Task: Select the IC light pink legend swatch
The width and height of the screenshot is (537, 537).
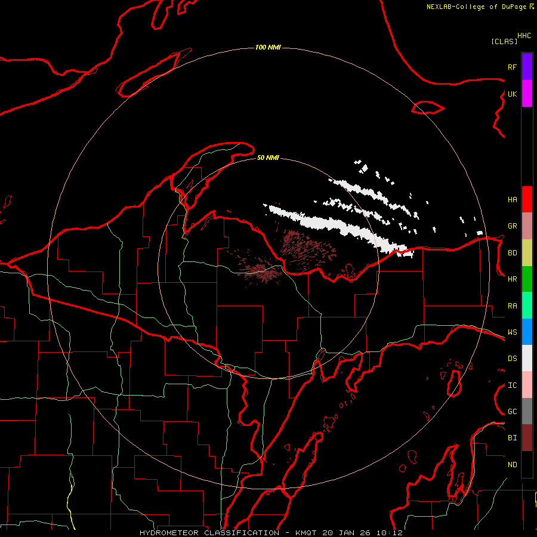Action: pos(527,385)
